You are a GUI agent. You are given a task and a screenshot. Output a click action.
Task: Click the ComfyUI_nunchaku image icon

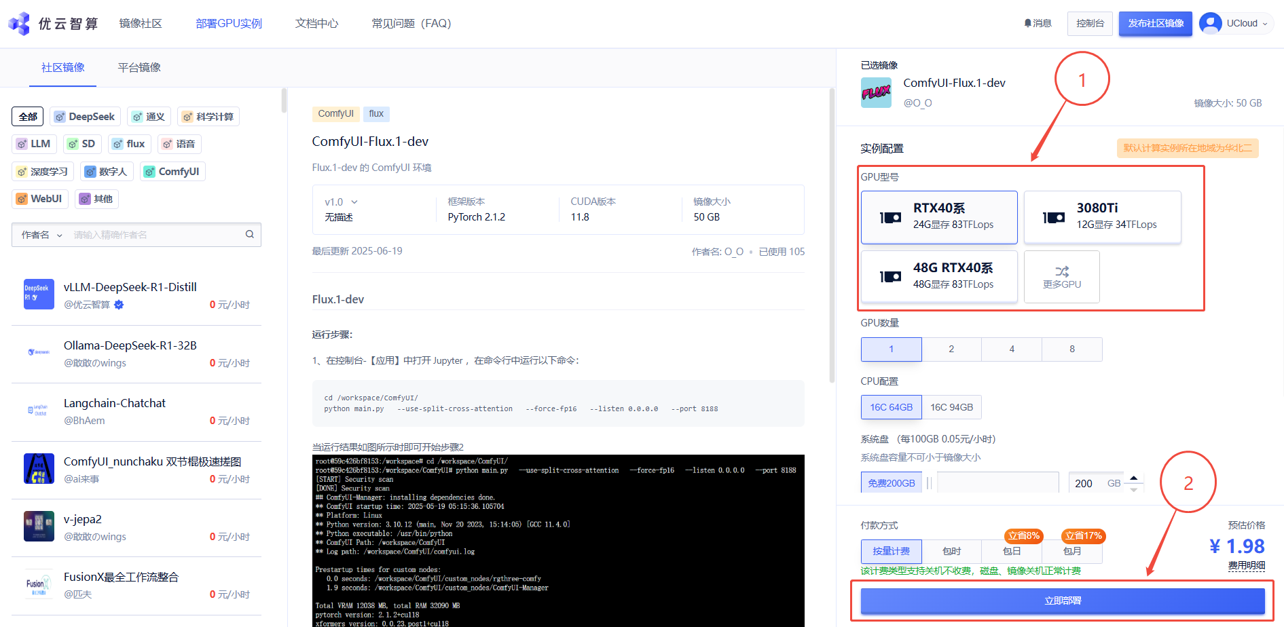(39, 468)
